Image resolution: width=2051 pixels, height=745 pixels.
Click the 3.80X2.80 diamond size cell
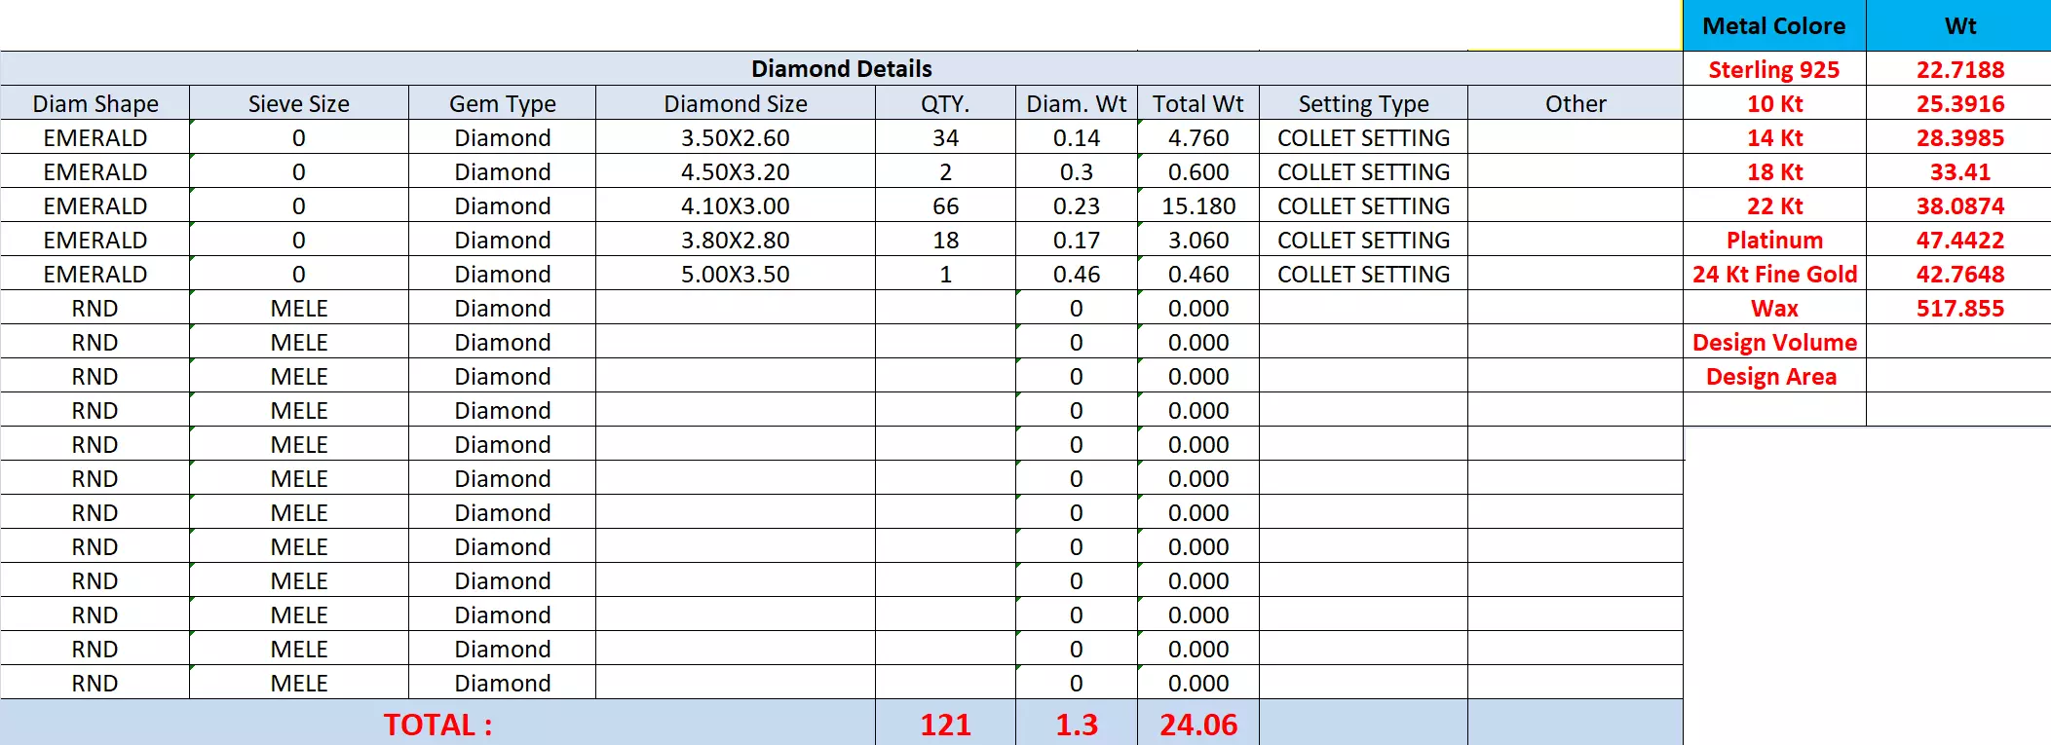[736, 240]
